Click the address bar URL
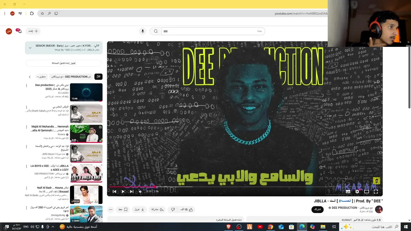The height and width of the screenshot is (231, 411). 301,13
